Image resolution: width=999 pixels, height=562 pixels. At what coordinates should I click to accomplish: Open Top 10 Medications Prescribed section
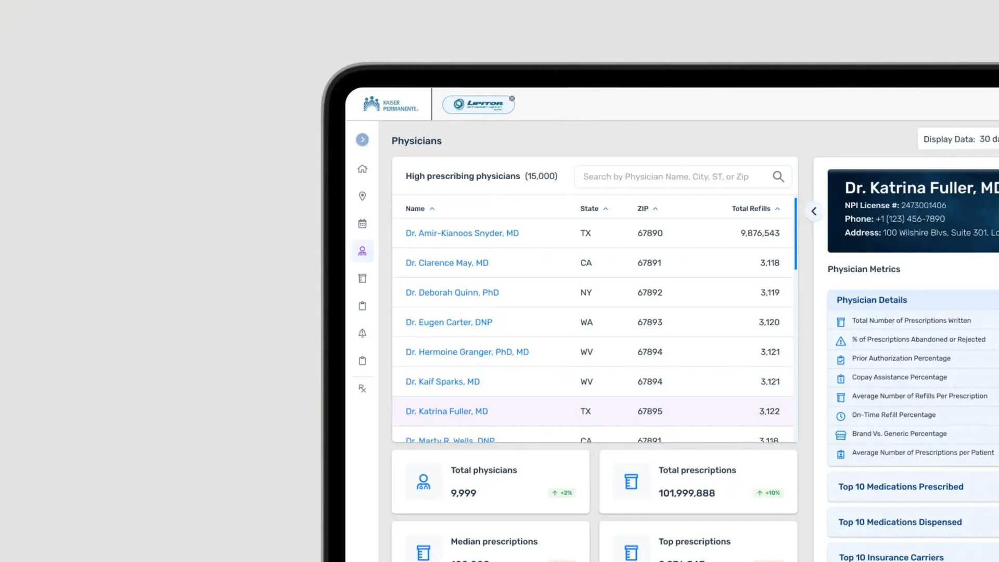tap(901, 487)
